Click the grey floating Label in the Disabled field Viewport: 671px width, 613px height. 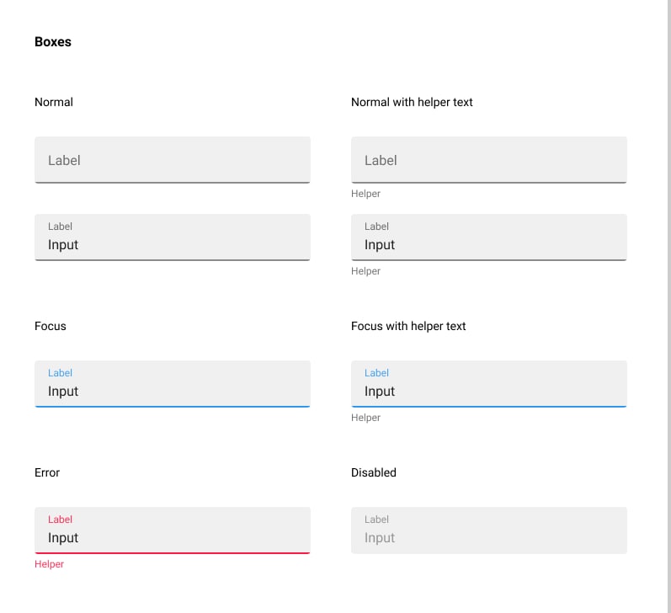[376, 520]
